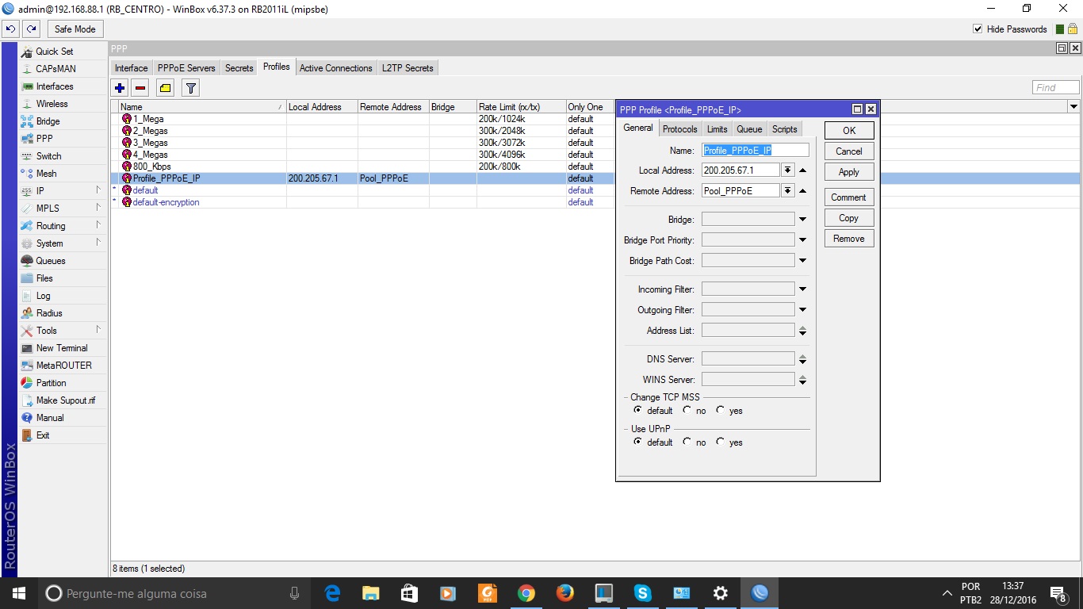Image resolution: width=1083 pixels, height=609 pixels.
Task: Open the Active Connections tab
Action: point(335,68)
